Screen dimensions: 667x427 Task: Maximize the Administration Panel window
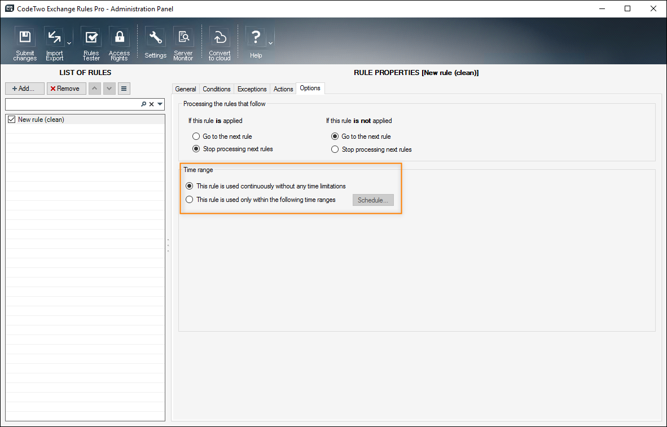[627, 8]
